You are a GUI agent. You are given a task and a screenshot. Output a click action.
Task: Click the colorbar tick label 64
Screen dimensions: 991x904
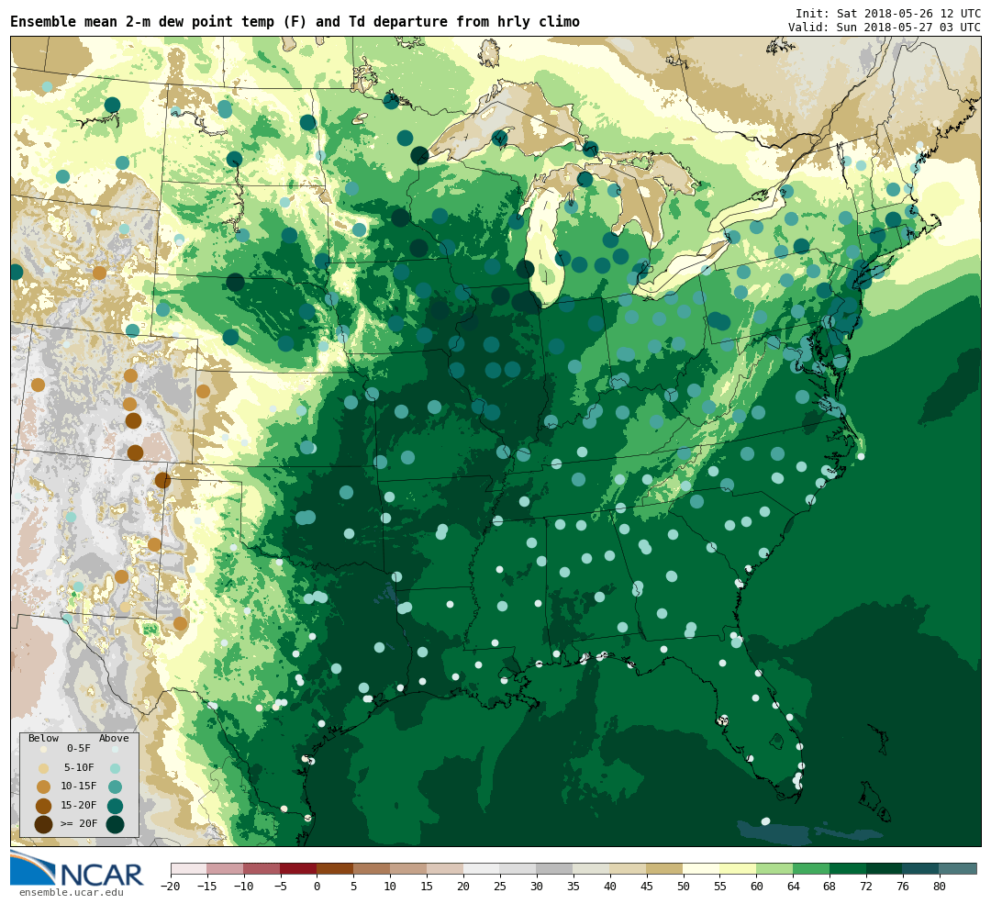pyautogui.click(x=793, y=887)
